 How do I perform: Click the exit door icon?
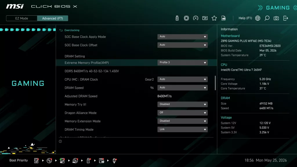pyautogui.click(x=286, y=18)
